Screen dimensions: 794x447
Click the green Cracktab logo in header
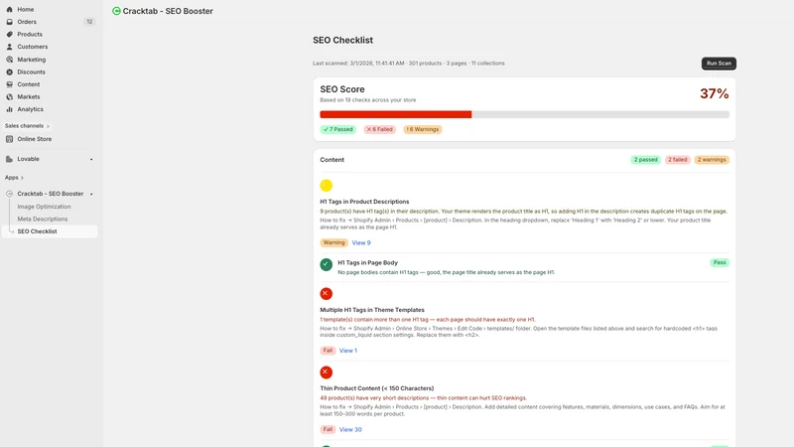tap(116, 11)
